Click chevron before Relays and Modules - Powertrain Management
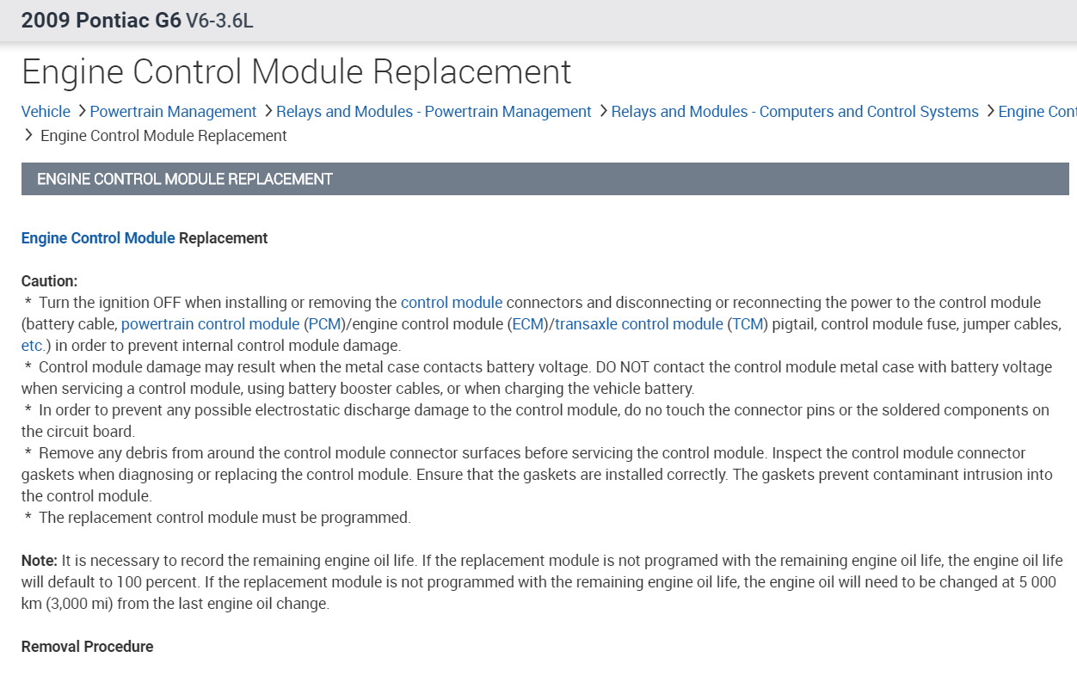 click(x=268, y=111)
